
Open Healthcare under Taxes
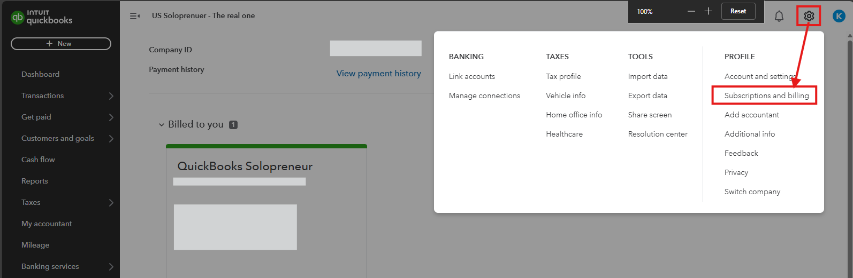pyautogui.click(x=564, y=134)
